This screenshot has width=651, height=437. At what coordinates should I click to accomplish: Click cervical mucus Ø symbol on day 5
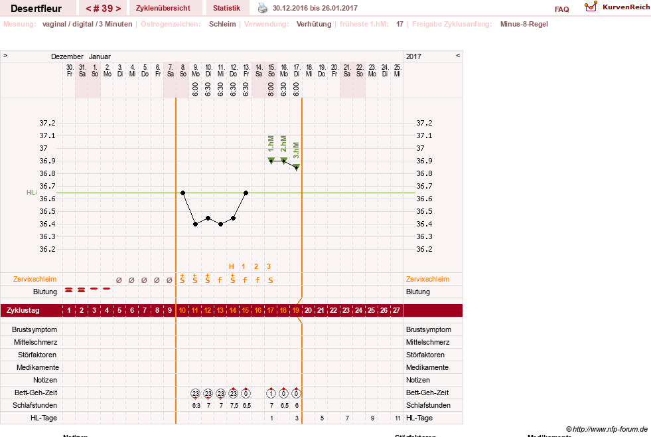point(119,280)
